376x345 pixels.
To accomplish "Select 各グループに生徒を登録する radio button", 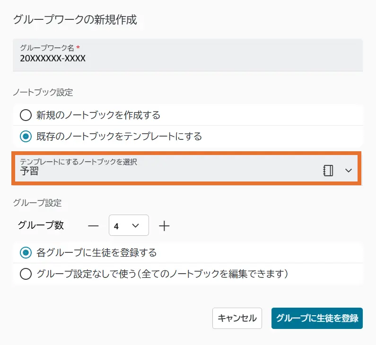I will [x=26, y=252].
